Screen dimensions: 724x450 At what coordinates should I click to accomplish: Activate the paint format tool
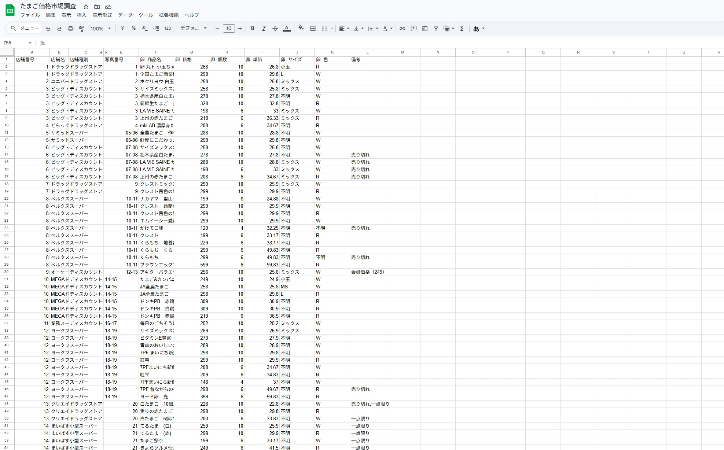tap(82, 29)
